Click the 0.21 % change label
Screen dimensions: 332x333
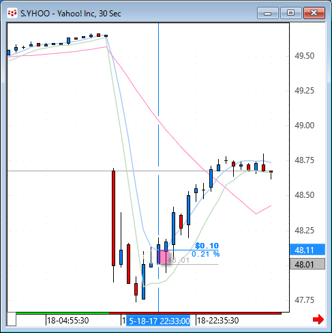[x=206, y=254]
